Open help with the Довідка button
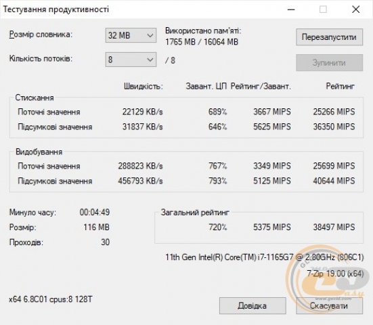Screen dimensions: 373x325 [253, 306]
